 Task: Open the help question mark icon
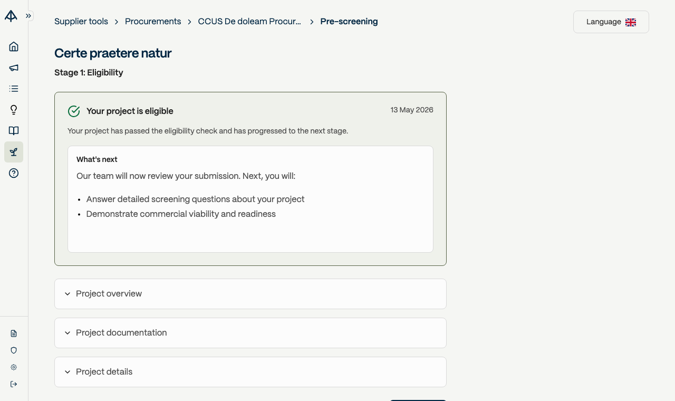pyautogui.click(x=14, y=173)
